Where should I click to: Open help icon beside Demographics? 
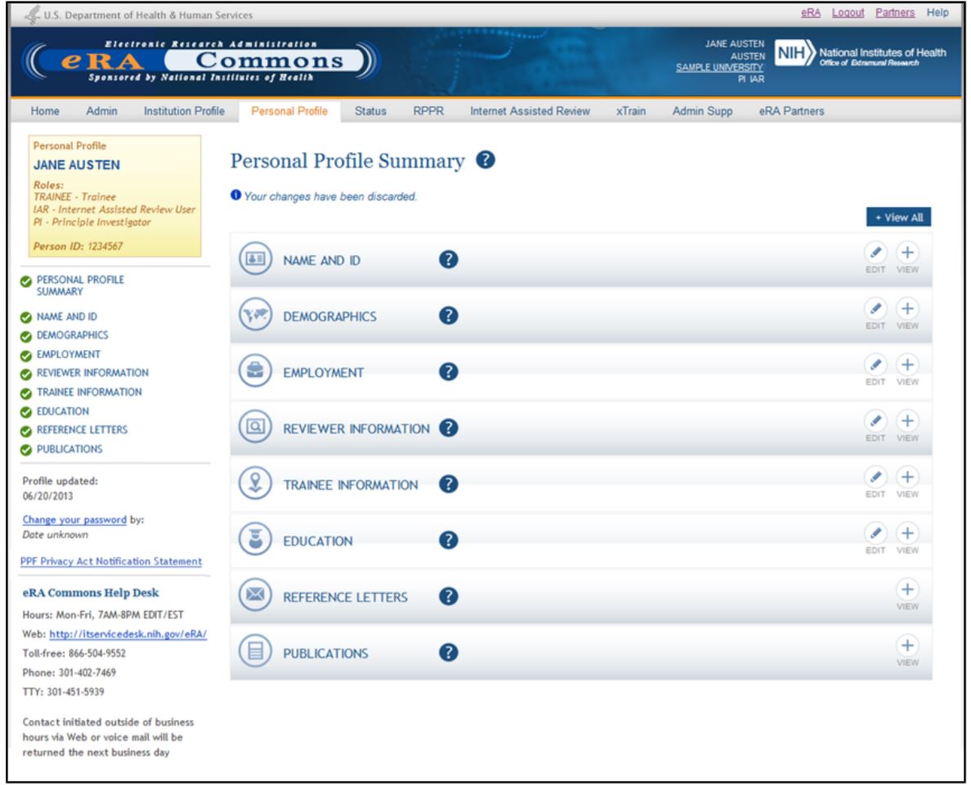coord(449,316)
